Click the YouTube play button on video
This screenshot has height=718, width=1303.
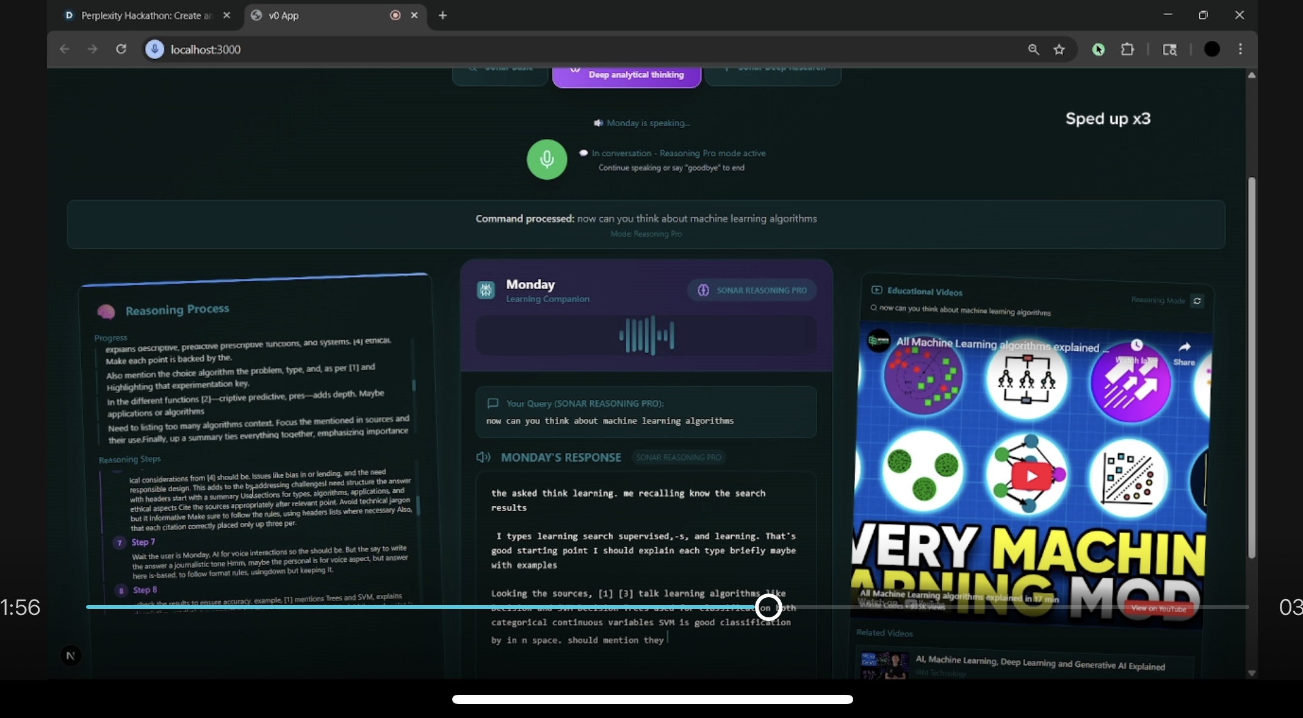(1031, 476)
